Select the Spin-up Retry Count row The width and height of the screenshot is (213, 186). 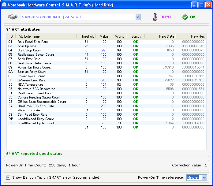[106, 72]
